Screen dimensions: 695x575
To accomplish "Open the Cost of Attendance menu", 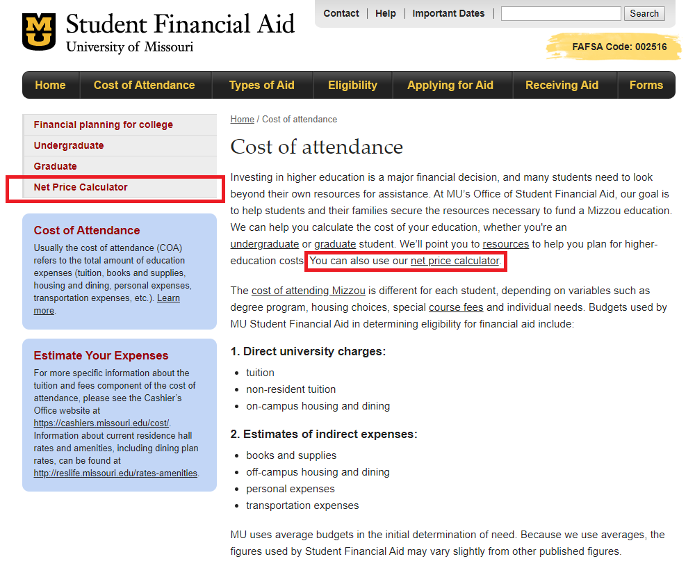I will (x=145, y=84).
